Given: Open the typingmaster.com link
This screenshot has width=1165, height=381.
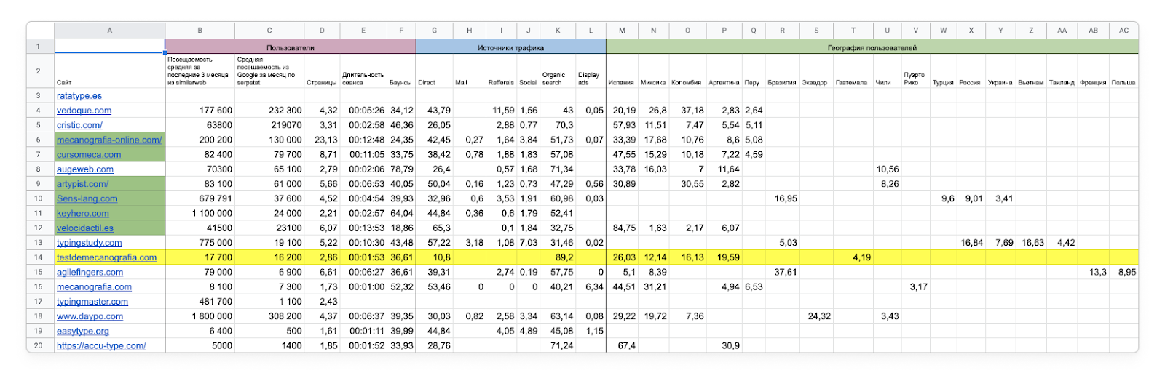Looking at the screenshot, I should pyautogui.click(x=92, y=301).
